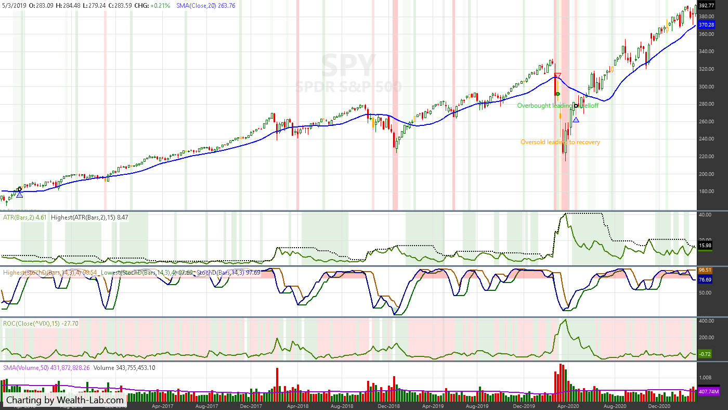Click the red down-triangle sell marker above the SMA peak

pos(557,75)
